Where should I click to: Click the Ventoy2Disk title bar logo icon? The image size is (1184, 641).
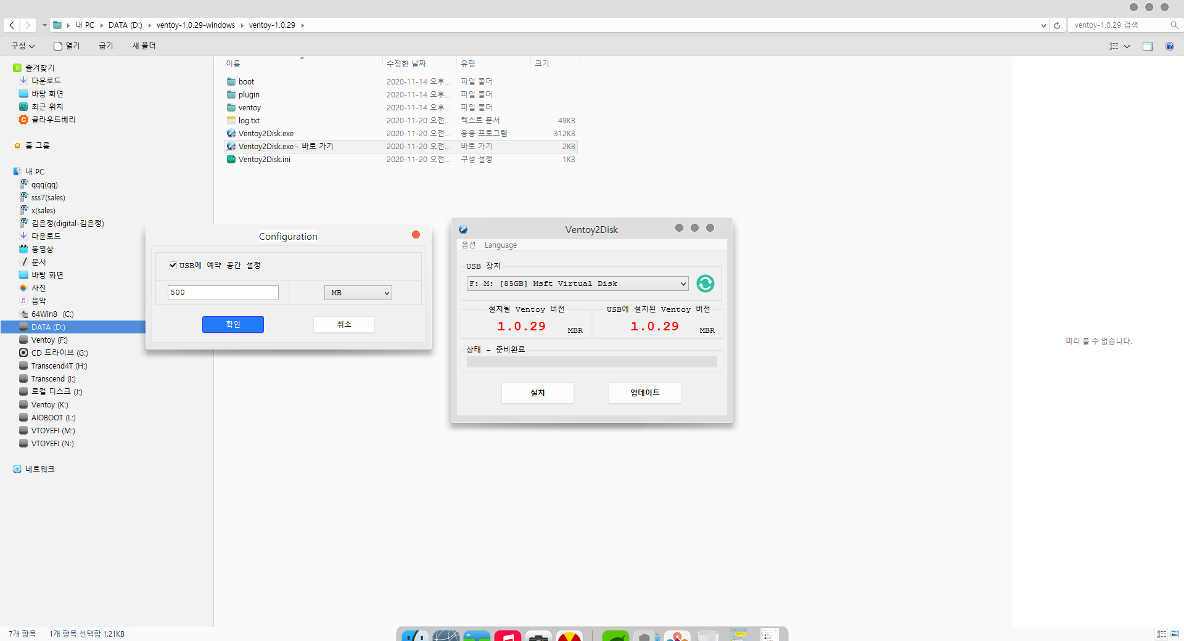(463, 229)
